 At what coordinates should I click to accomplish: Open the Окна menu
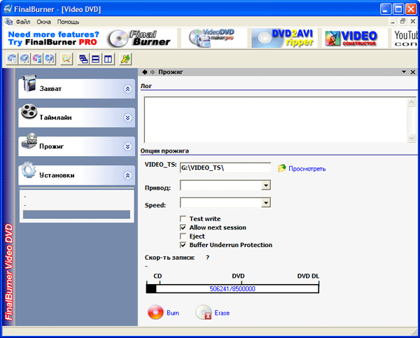tap(43, 22)
